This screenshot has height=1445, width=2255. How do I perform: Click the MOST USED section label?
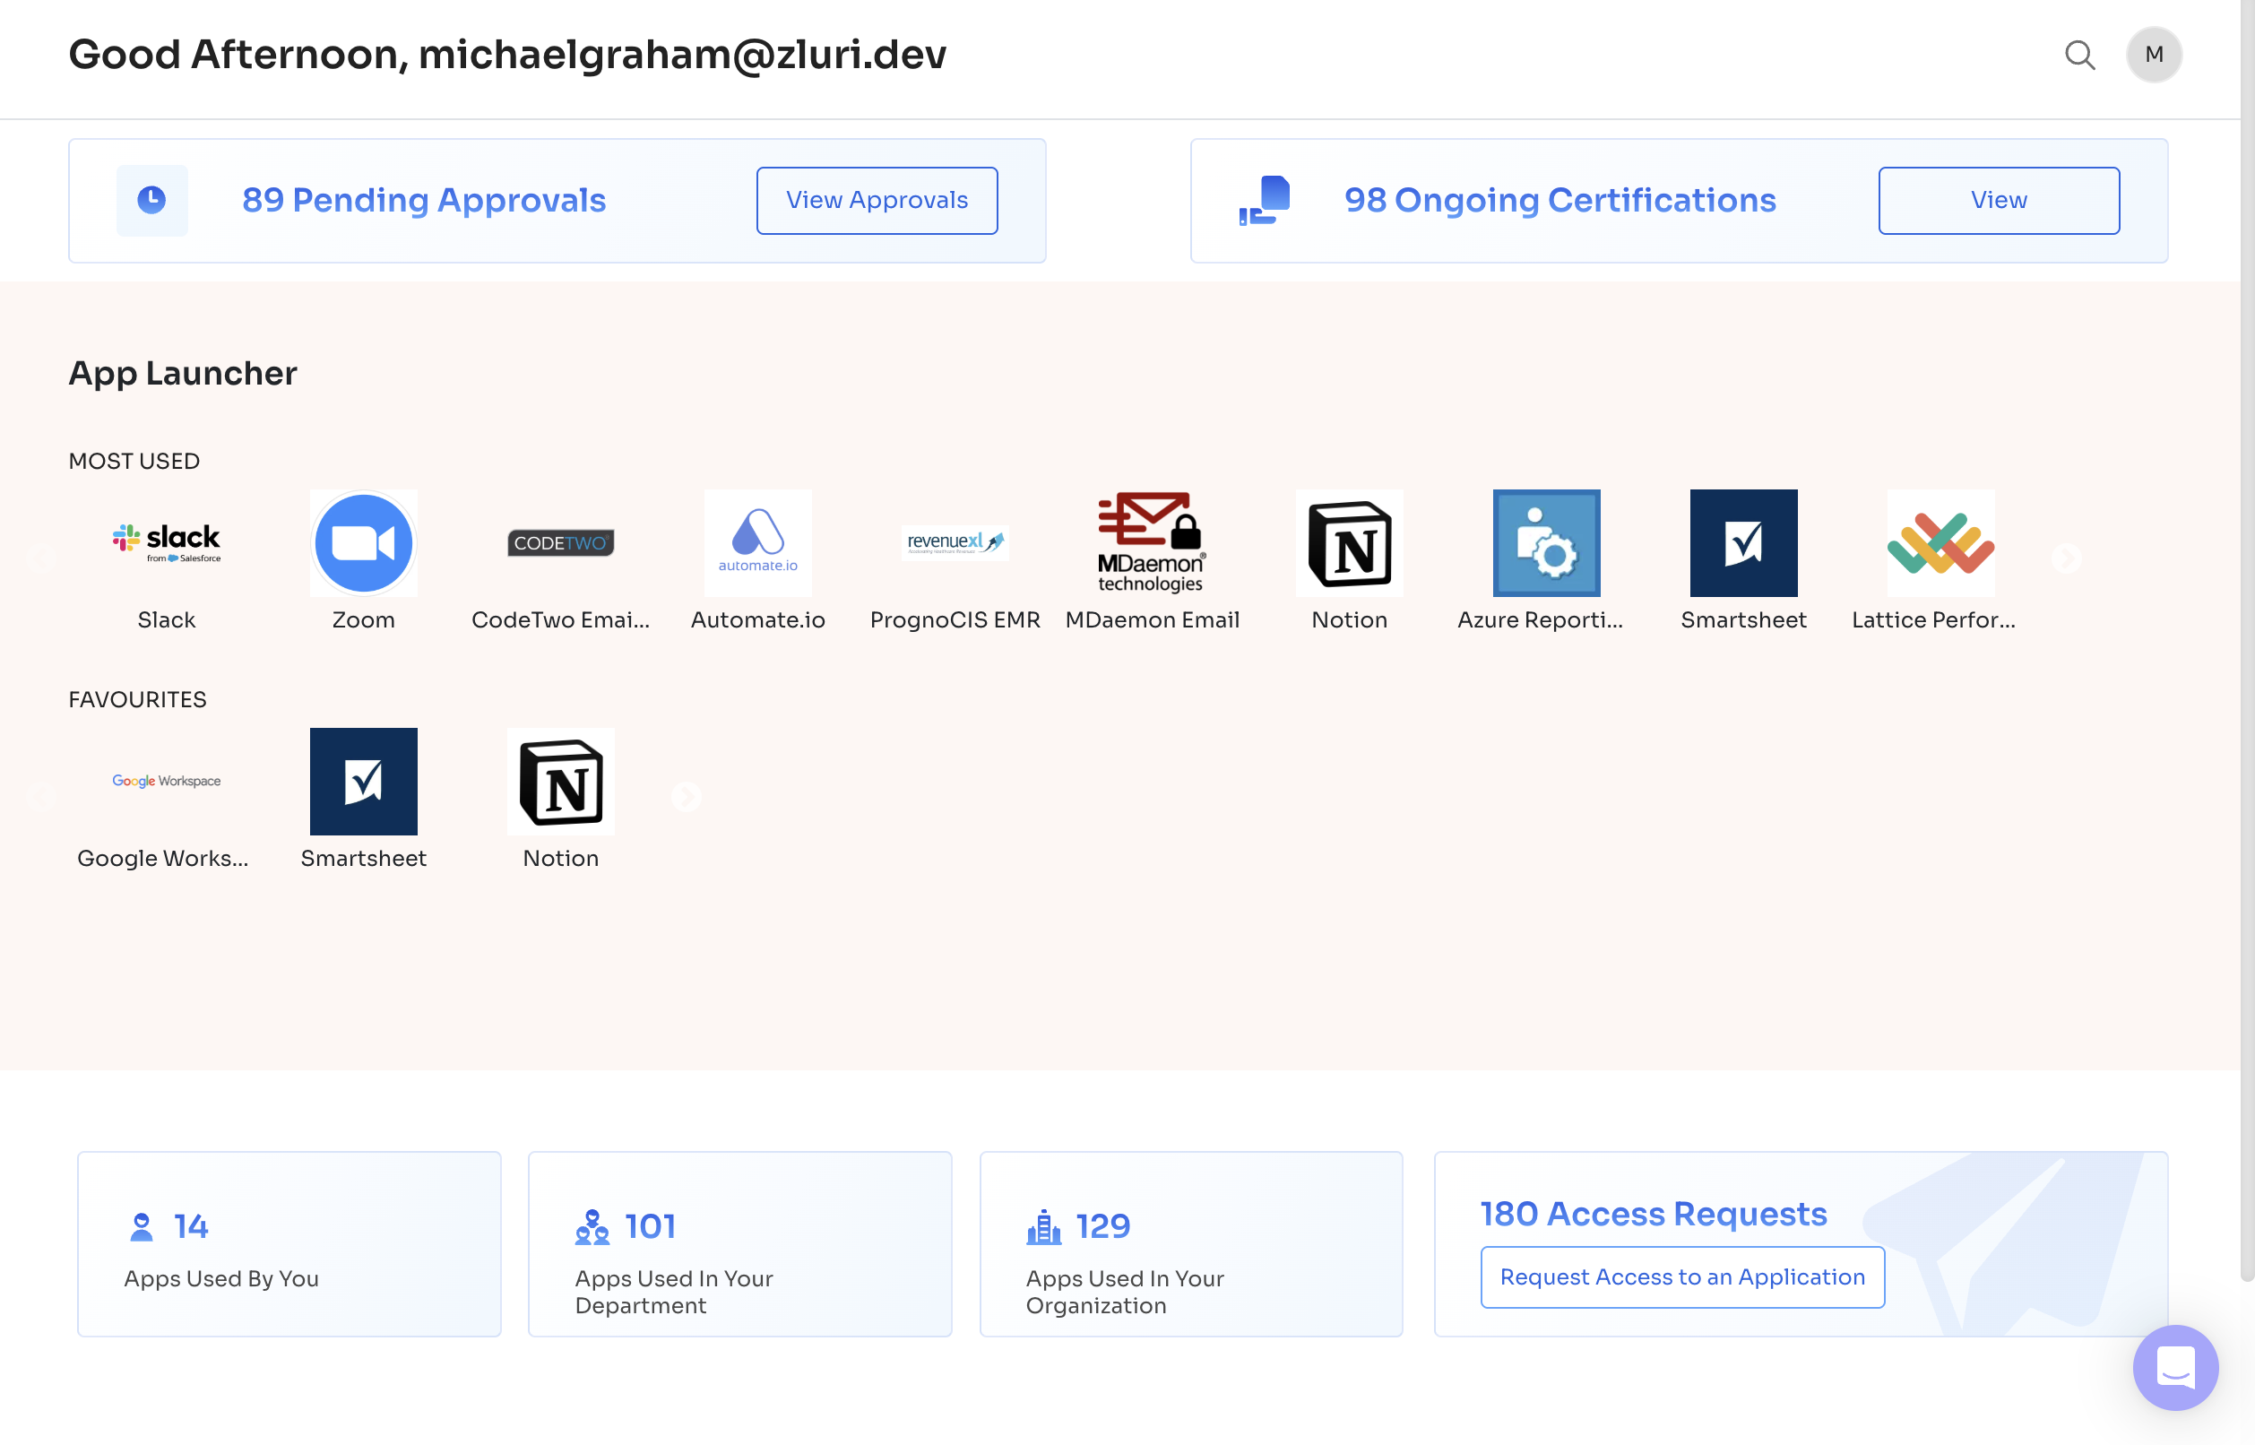(134, 461)
